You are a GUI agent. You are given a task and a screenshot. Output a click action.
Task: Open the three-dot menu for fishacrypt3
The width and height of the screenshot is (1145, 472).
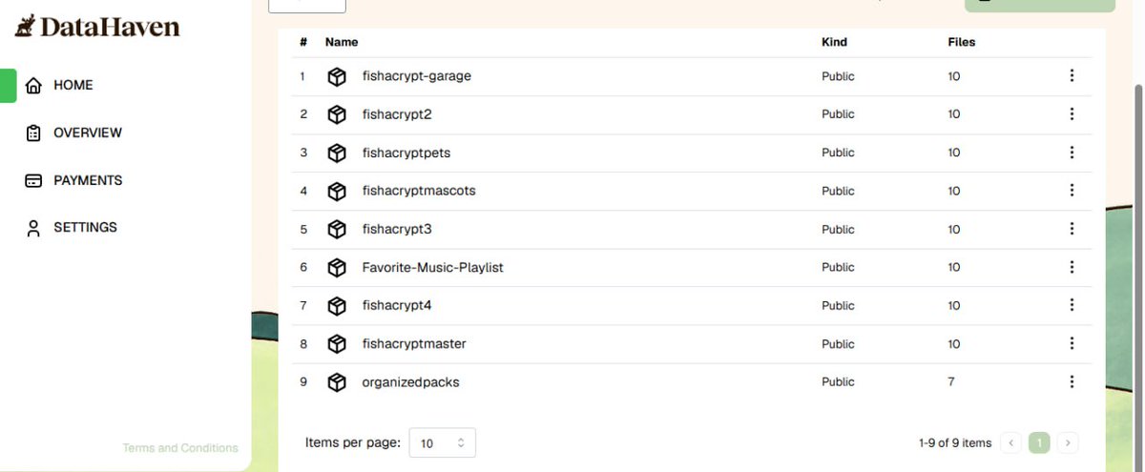(1072, 229)
